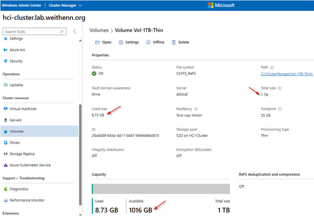Click the Virtual machines icon

(6, 109)
